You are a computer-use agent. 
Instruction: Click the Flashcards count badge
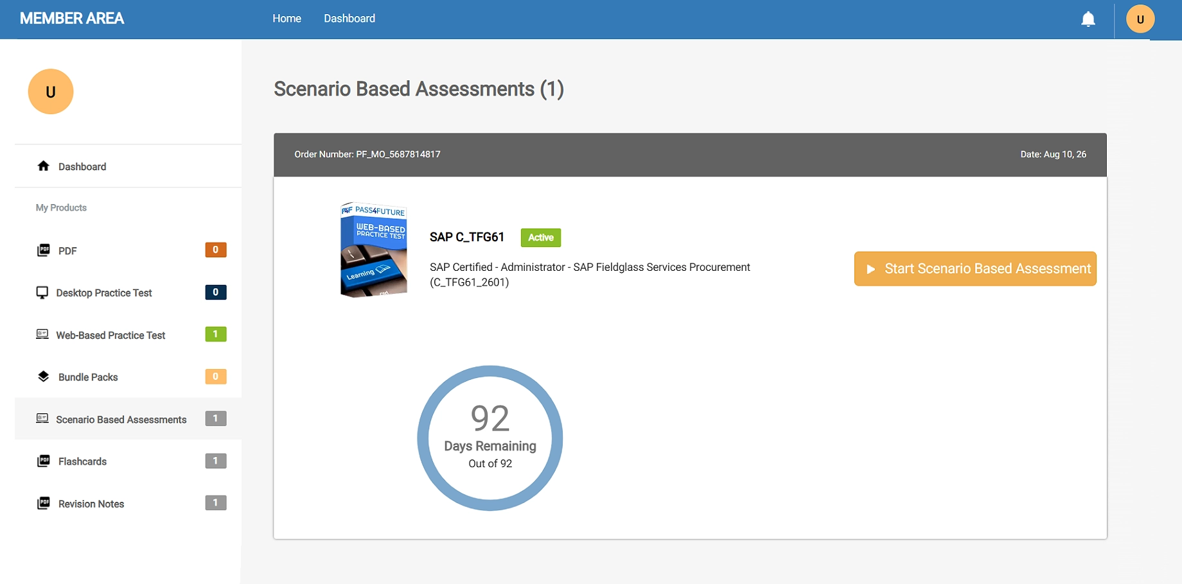click(216, 461)
